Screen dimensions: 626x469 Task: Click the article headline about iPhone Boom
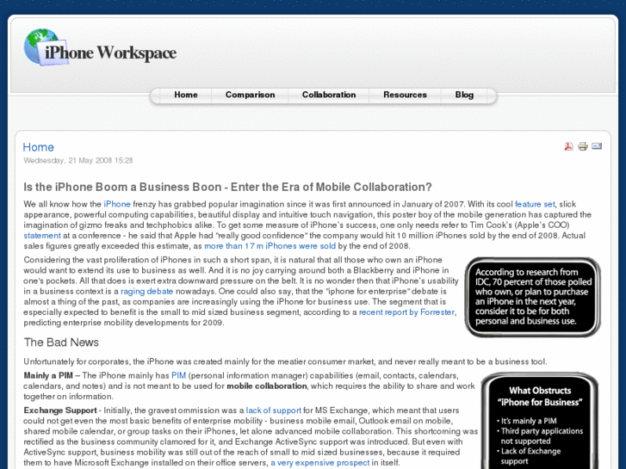(x=227, y=188)
